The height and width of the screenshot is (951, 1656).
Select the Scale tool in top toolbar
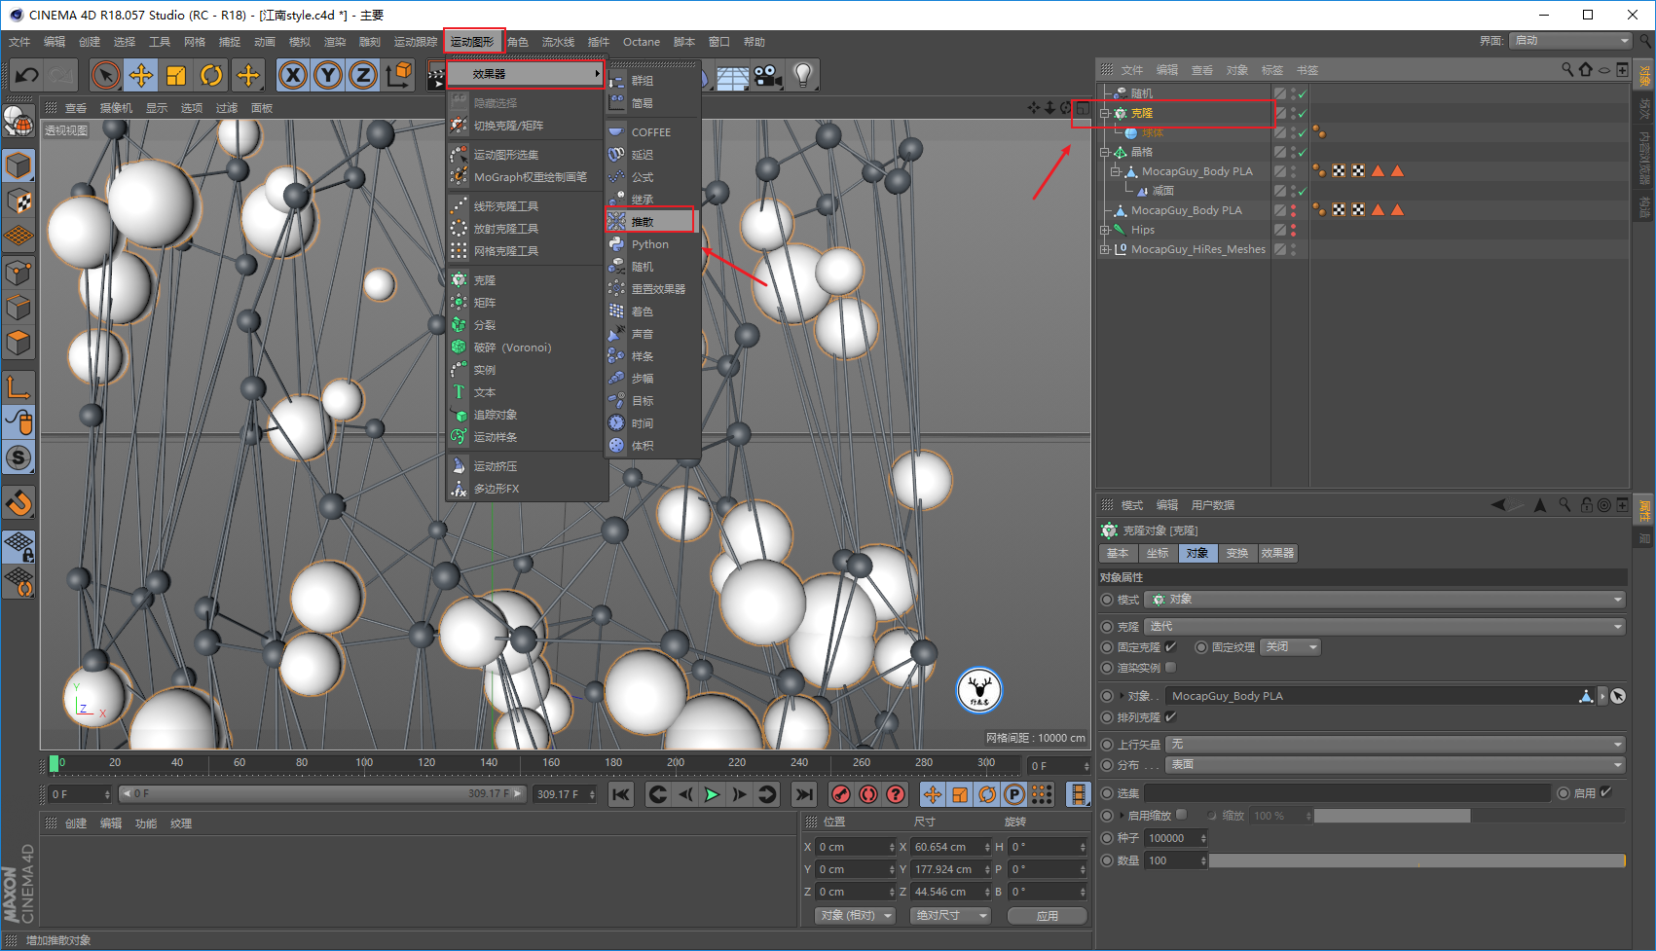point(176,75)
